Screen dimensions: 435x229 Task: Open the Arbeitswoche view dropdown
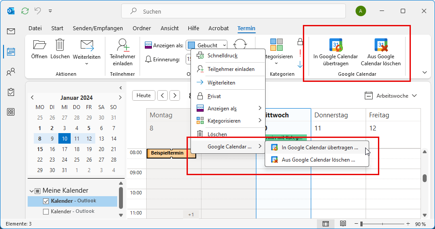point(391,95)
